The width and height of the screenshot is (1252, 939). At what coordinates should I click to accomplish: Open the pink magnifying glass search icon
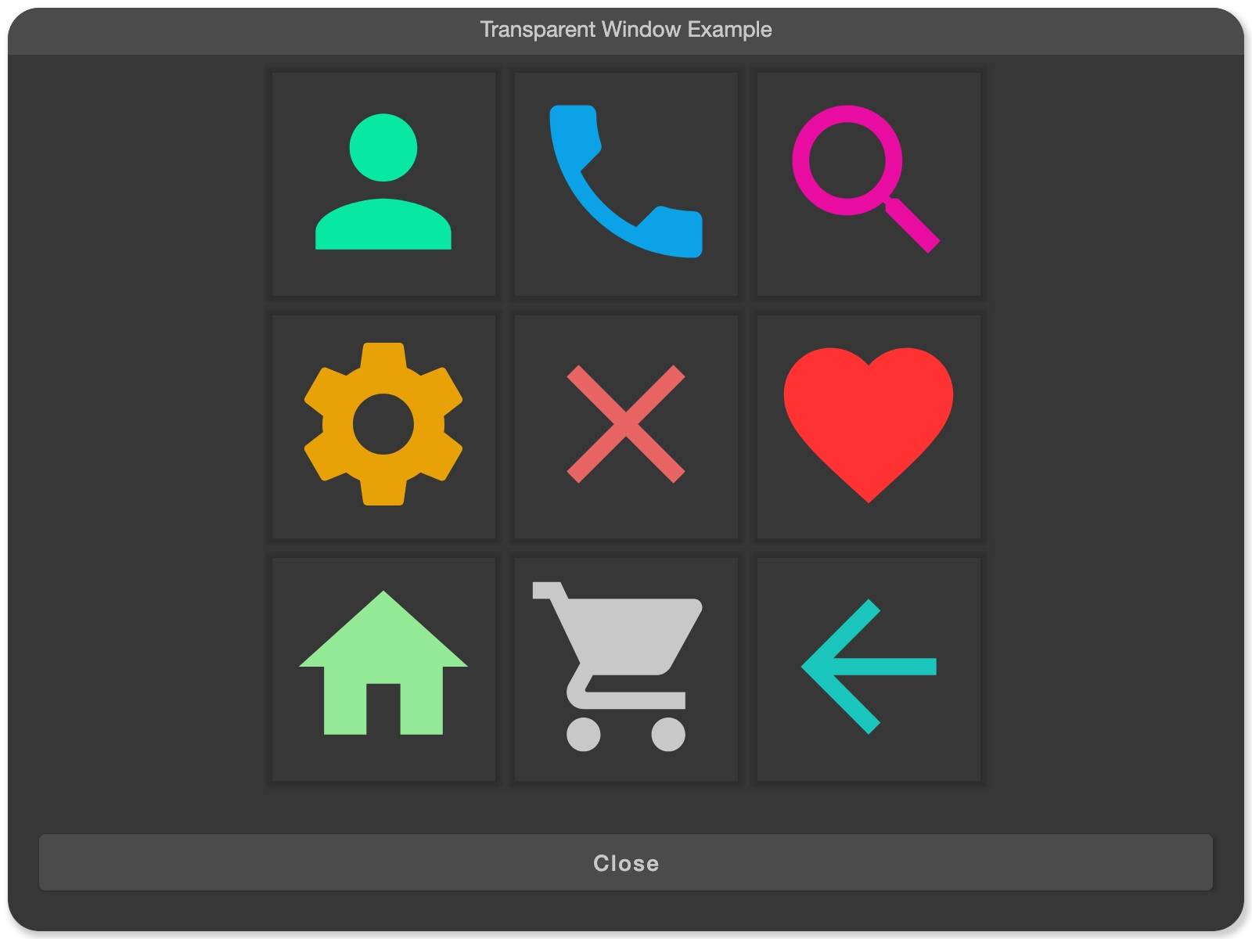(865, 179)
